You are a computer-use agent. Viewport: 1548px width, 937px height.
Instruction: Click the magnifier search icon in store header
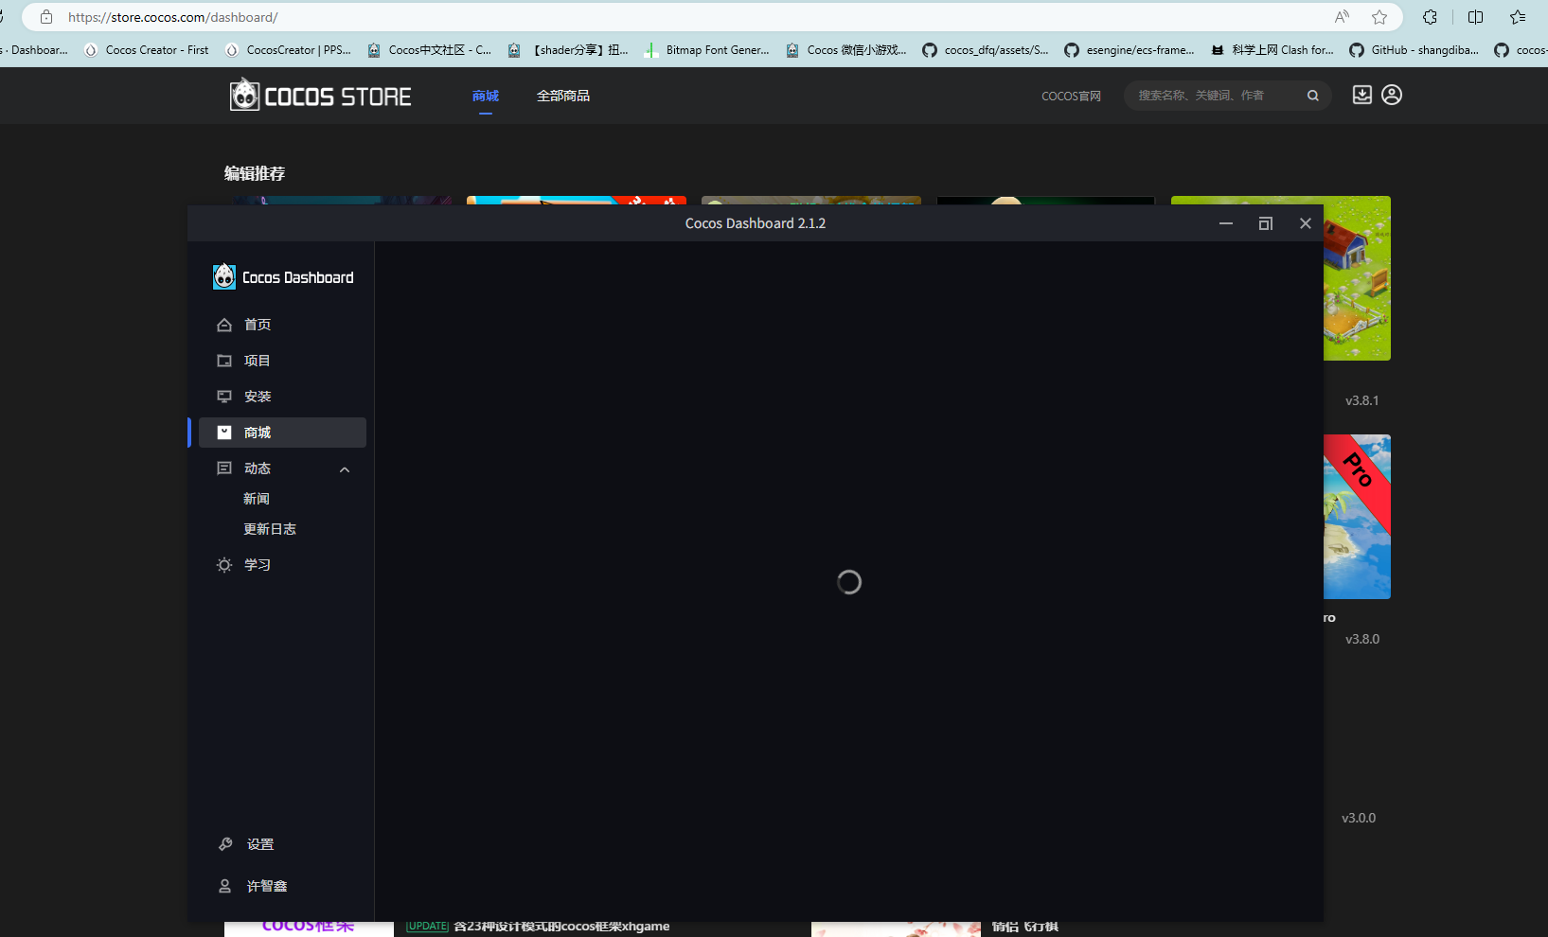click(x=1313, y=96)
